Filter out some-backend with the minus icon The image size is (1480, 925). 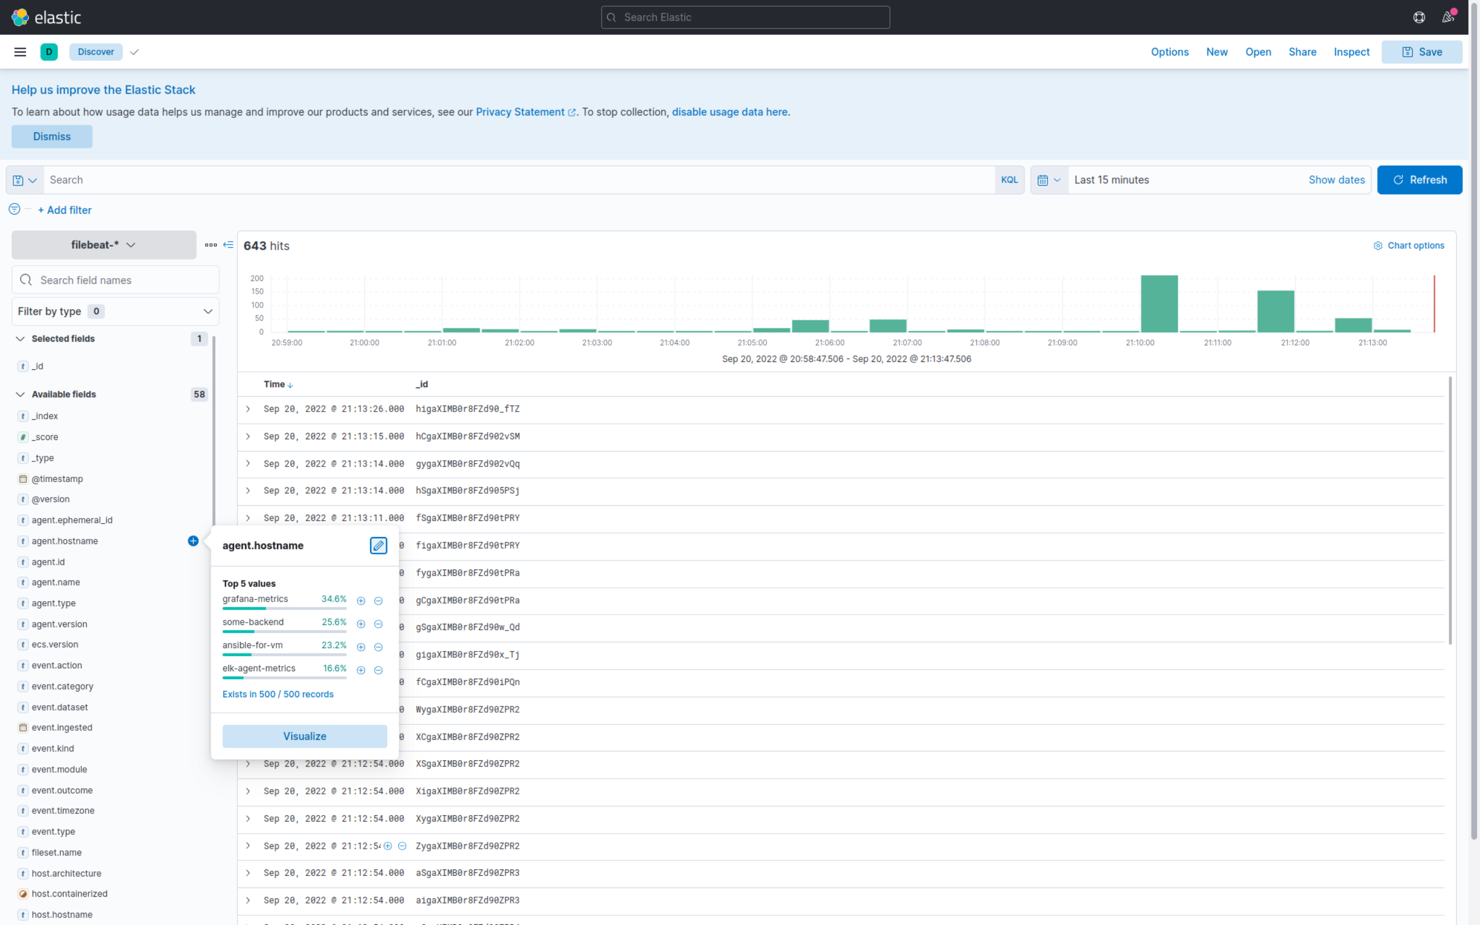[x=378, y=624]
